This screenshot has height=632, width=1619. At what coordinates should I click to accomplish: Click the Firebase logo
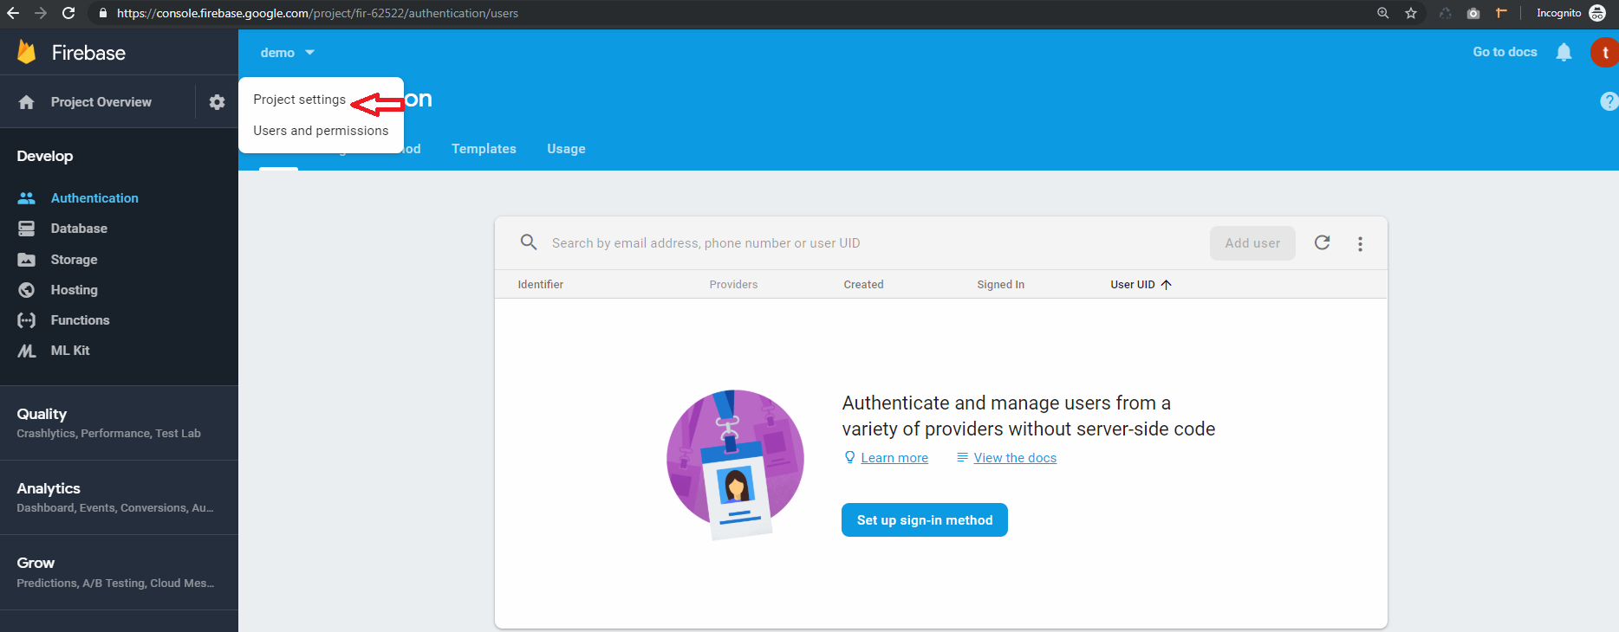(27, 53)
